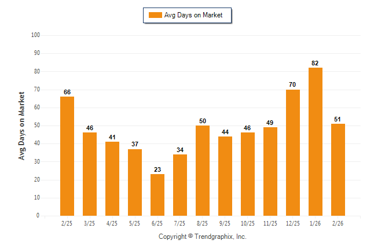Click the Trendgraphix copyright text
Viewport: 374px width, 251px height.
tap(203, 237)
